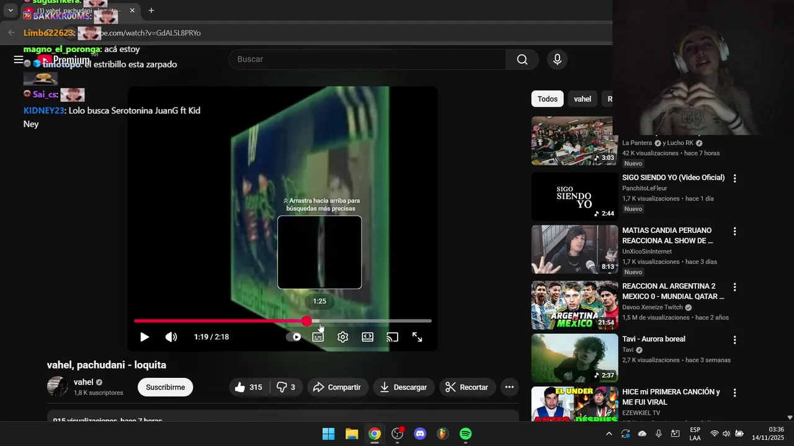Image resolution: width=794 pixels, height=446 pixels.
Task: Click the ESP LAA language indicator
Action: 695,434
